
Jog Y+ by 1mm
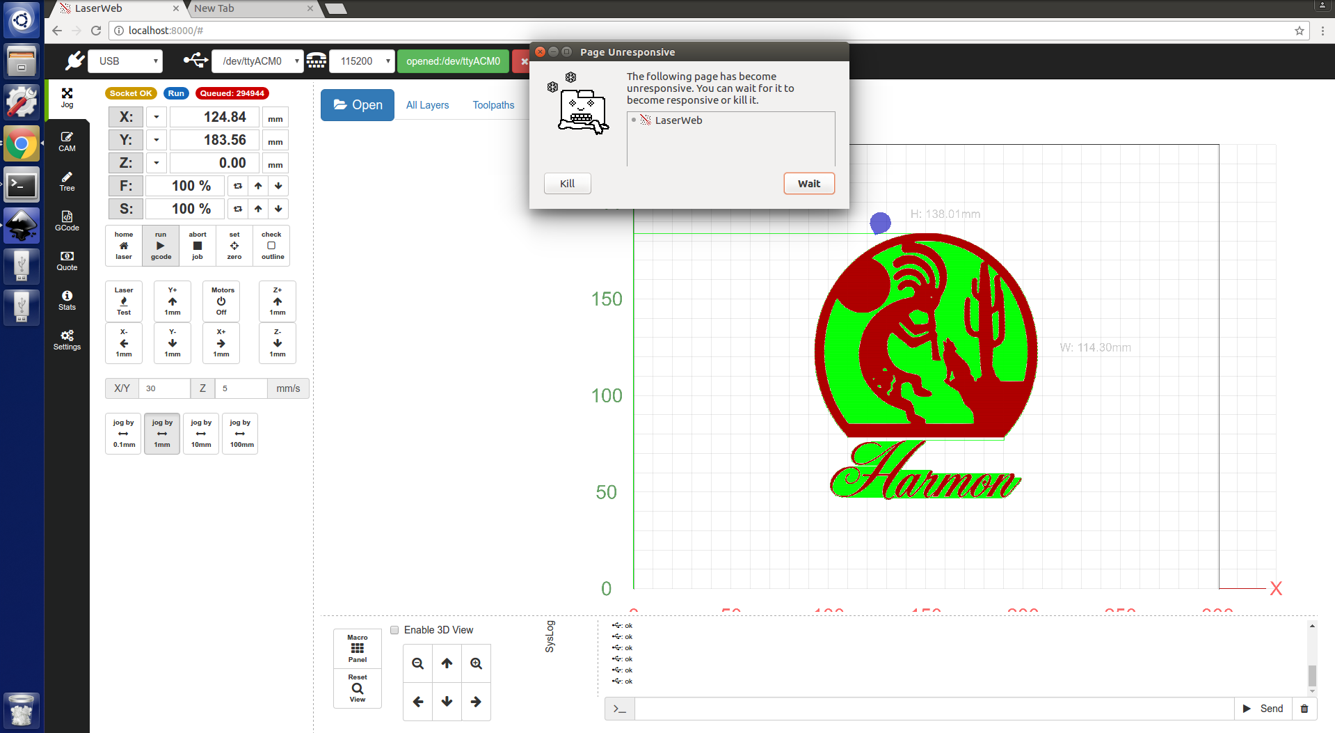pos(173,301)
